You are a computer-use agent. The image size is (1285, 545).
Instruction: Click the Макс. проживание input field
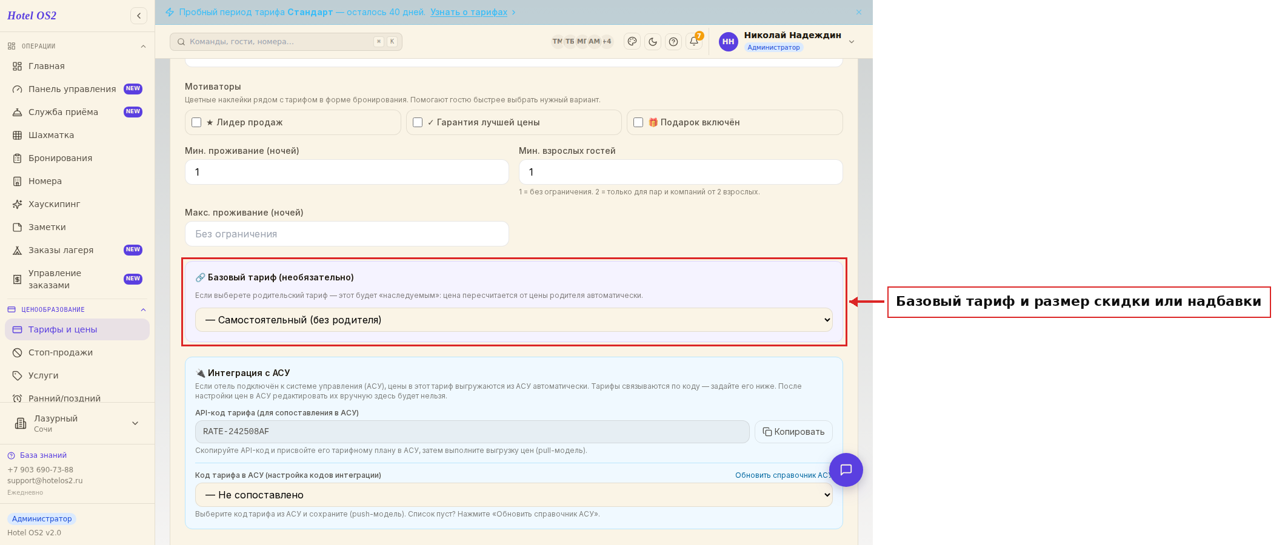347,234
